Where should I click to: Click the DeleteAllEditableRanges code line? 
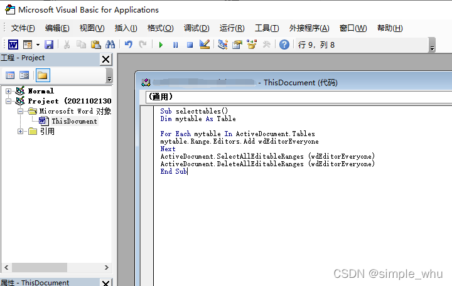pyautogui.click(x=267, y=164)
